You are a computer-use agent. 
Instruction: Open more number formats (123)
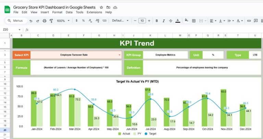tap(104, 20)
